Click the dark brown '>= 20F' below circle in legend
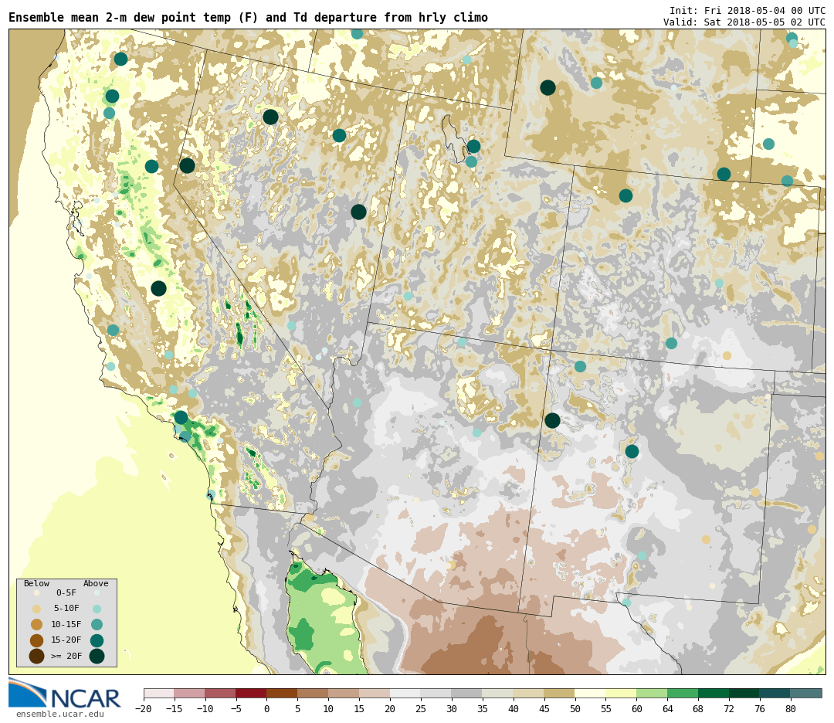The width and height of the screenshot is (834, 723). 36,656
